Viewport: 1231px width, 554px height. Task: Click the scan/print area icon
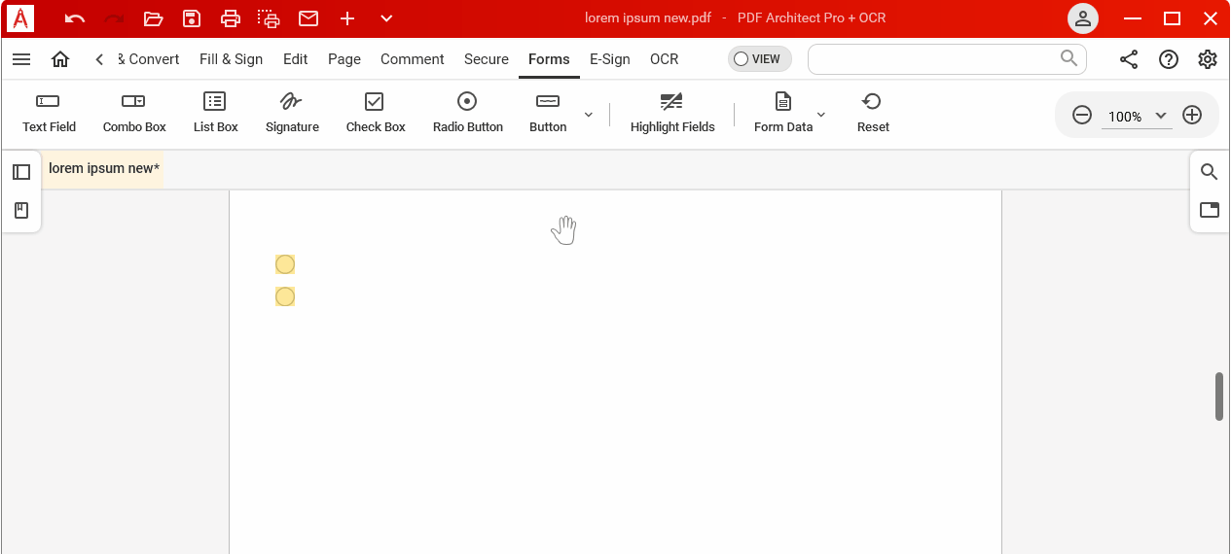tap(269, 18)
